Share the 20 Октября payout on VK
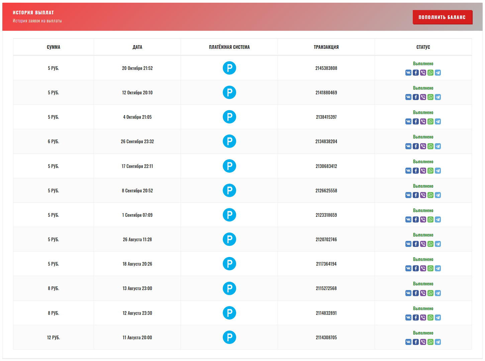 (408, 73)
